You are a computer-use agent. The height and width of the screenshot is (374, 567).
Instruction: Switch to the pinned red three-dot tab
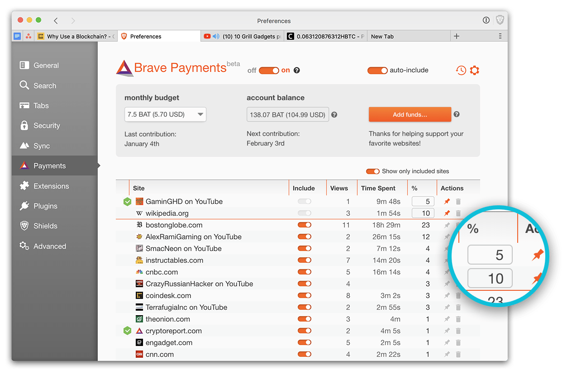[x=29, y=36]
